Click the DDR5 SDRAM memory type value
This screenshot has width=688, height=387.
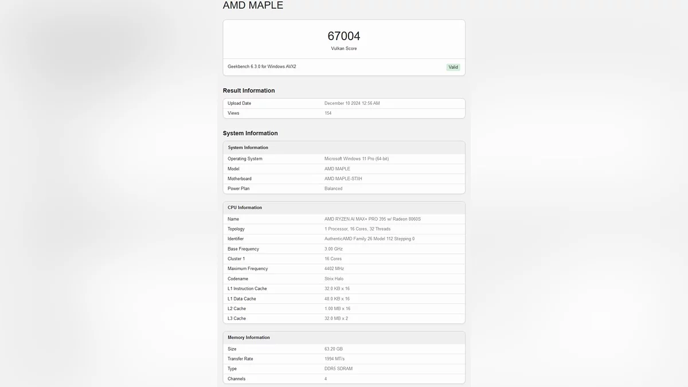pyautogui.click(x=339, y=369)
